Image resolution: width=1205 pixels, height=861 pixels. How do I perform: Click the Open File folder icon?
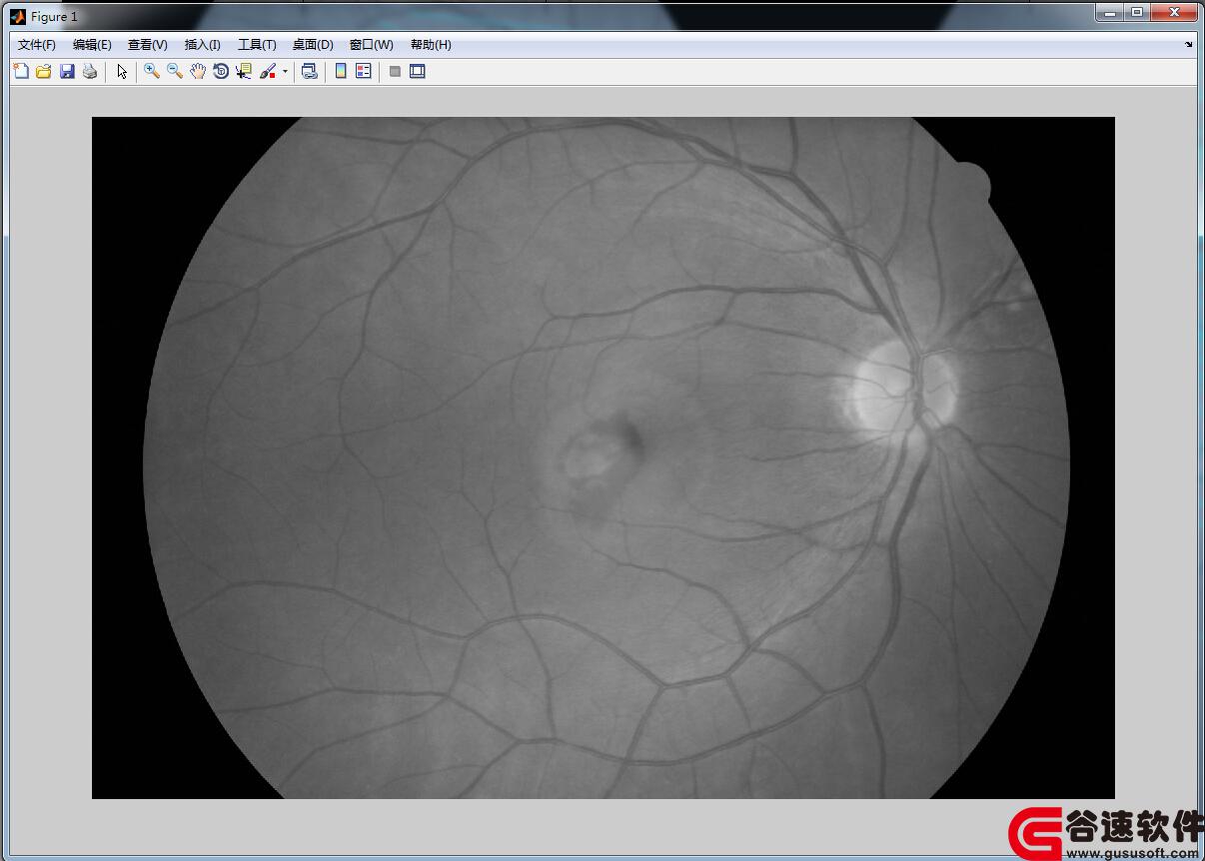(44, 71)
